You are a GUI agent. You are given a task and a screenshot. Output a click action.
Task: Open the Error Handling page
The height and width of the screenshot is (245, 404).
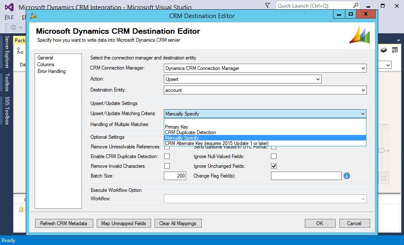tap(52, 71)
